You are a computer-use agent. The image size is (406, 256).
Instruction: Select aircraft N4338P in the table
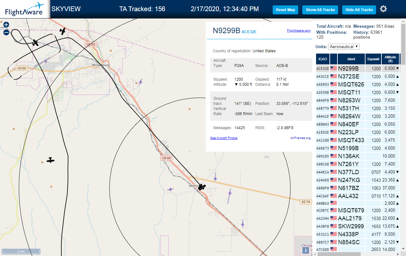[x=358, y=234]
